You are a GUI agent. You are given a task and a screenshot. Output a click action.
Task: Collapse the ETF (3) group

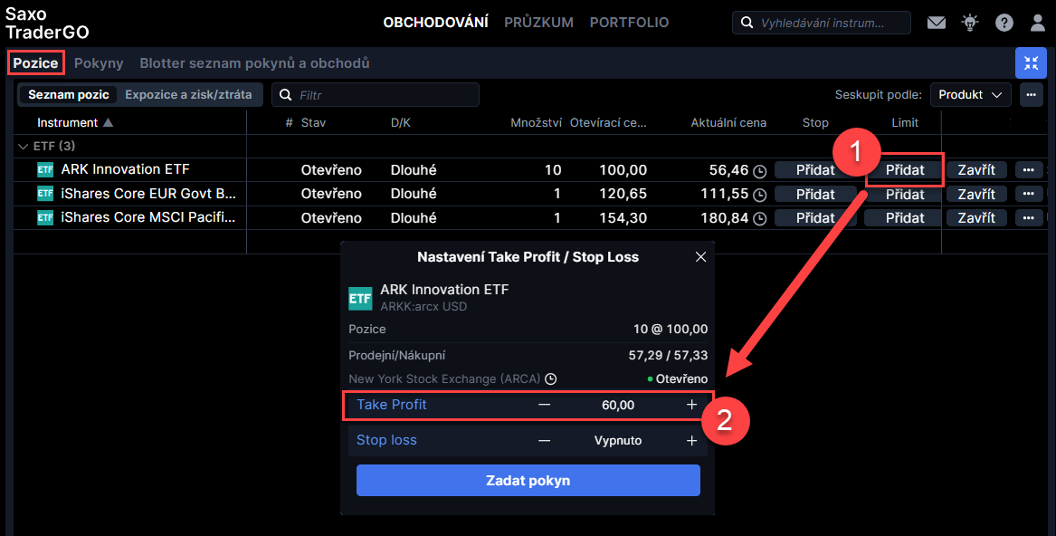23,147
